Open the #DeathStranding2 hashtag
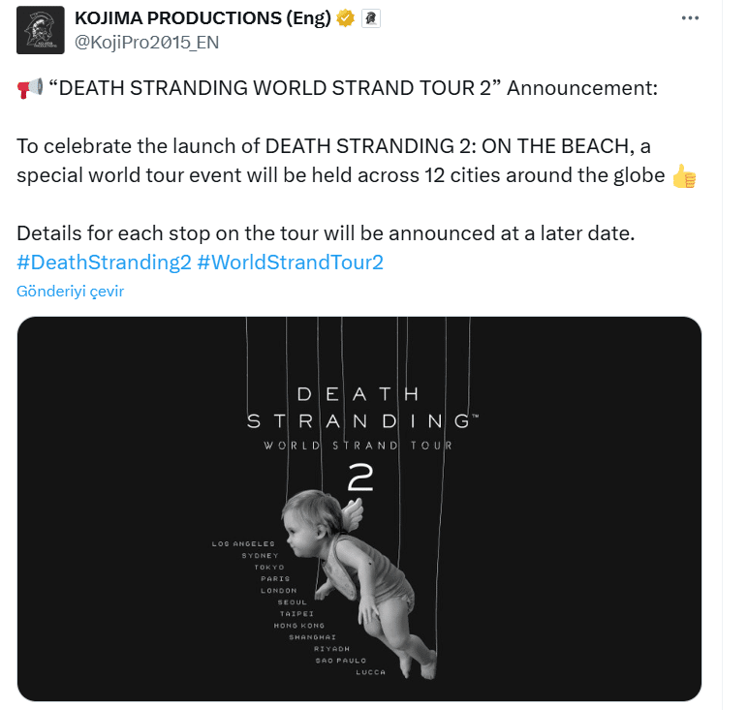Screen dimensions: 748x710 104,262
